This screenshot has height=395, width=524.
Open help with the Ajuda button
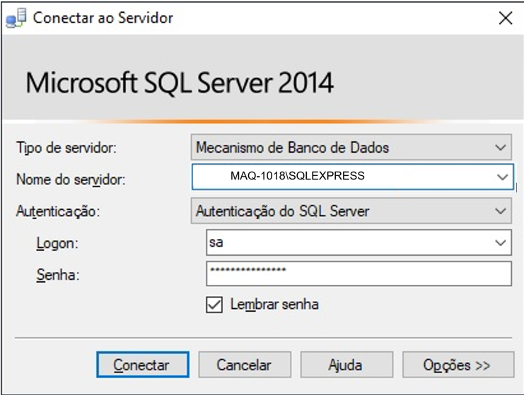coord(345,365)
